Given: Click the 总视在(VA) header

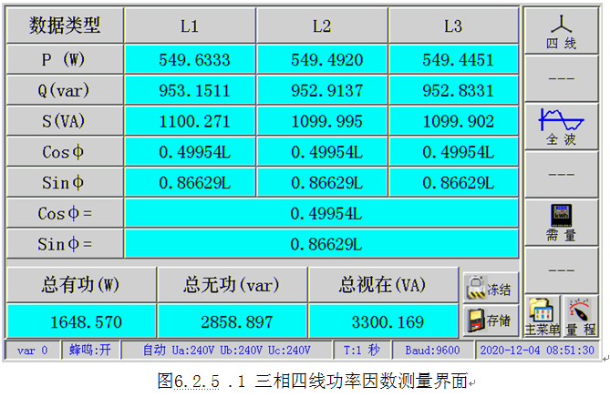Looking at the screenshot, I should click(383, 285).
